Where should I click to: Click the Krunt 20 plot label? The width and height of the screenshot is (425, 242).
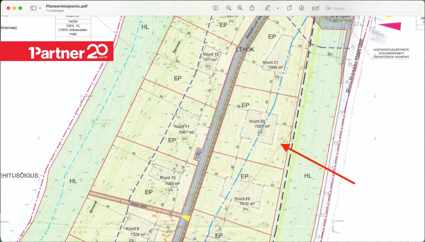(257, 121)
